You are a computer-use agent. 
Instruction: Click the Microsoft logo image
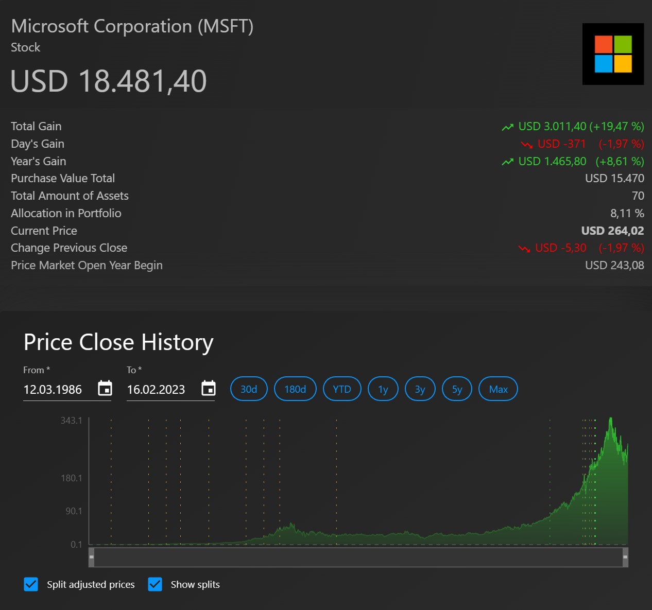613,54
